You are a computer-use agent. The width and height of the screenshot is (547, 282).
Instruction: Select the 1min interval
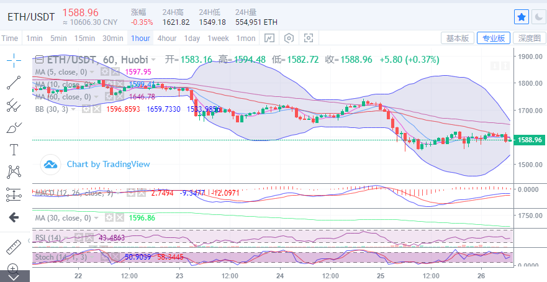34,38
